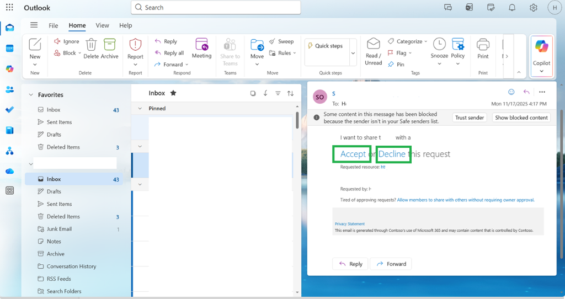Expand the Block dropdown arrow
The width and height of the screenshot is (565, 299).
[79, 53]
